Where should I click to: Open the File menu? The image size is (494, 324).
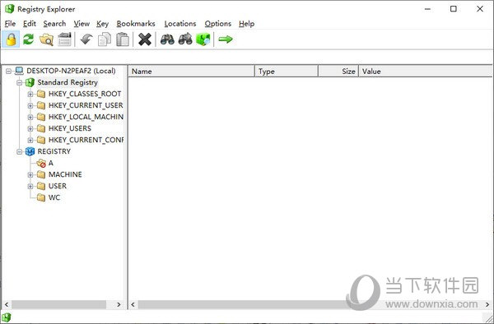click(10, 24)
